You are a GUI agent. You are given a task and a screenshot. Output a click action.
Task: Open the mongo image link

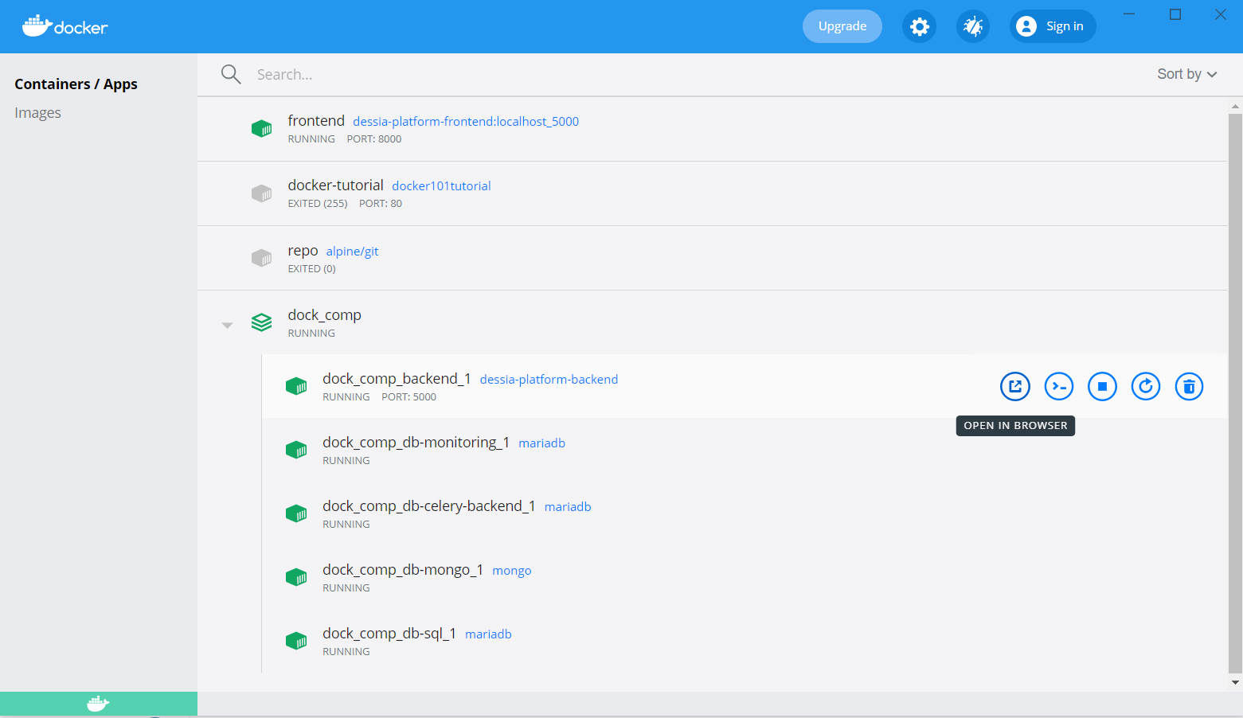(512, 571)
